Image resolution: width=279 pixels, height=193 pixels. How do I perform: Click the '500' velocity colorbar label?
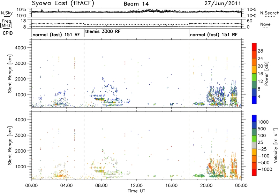262,129
